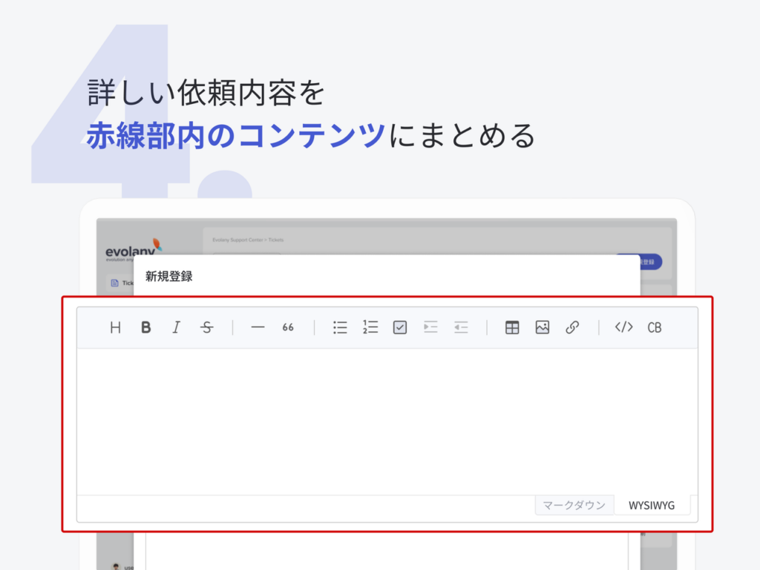This screenshot has height=570, width=760.
Task: Switch to WYSIWYG editor tab
Action: click(652, 505)
